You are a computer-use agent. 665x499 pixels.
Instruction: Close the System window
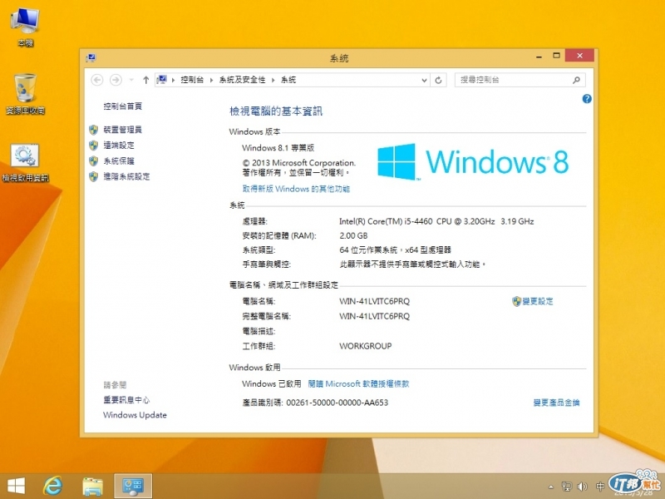[x=579, y=56]
